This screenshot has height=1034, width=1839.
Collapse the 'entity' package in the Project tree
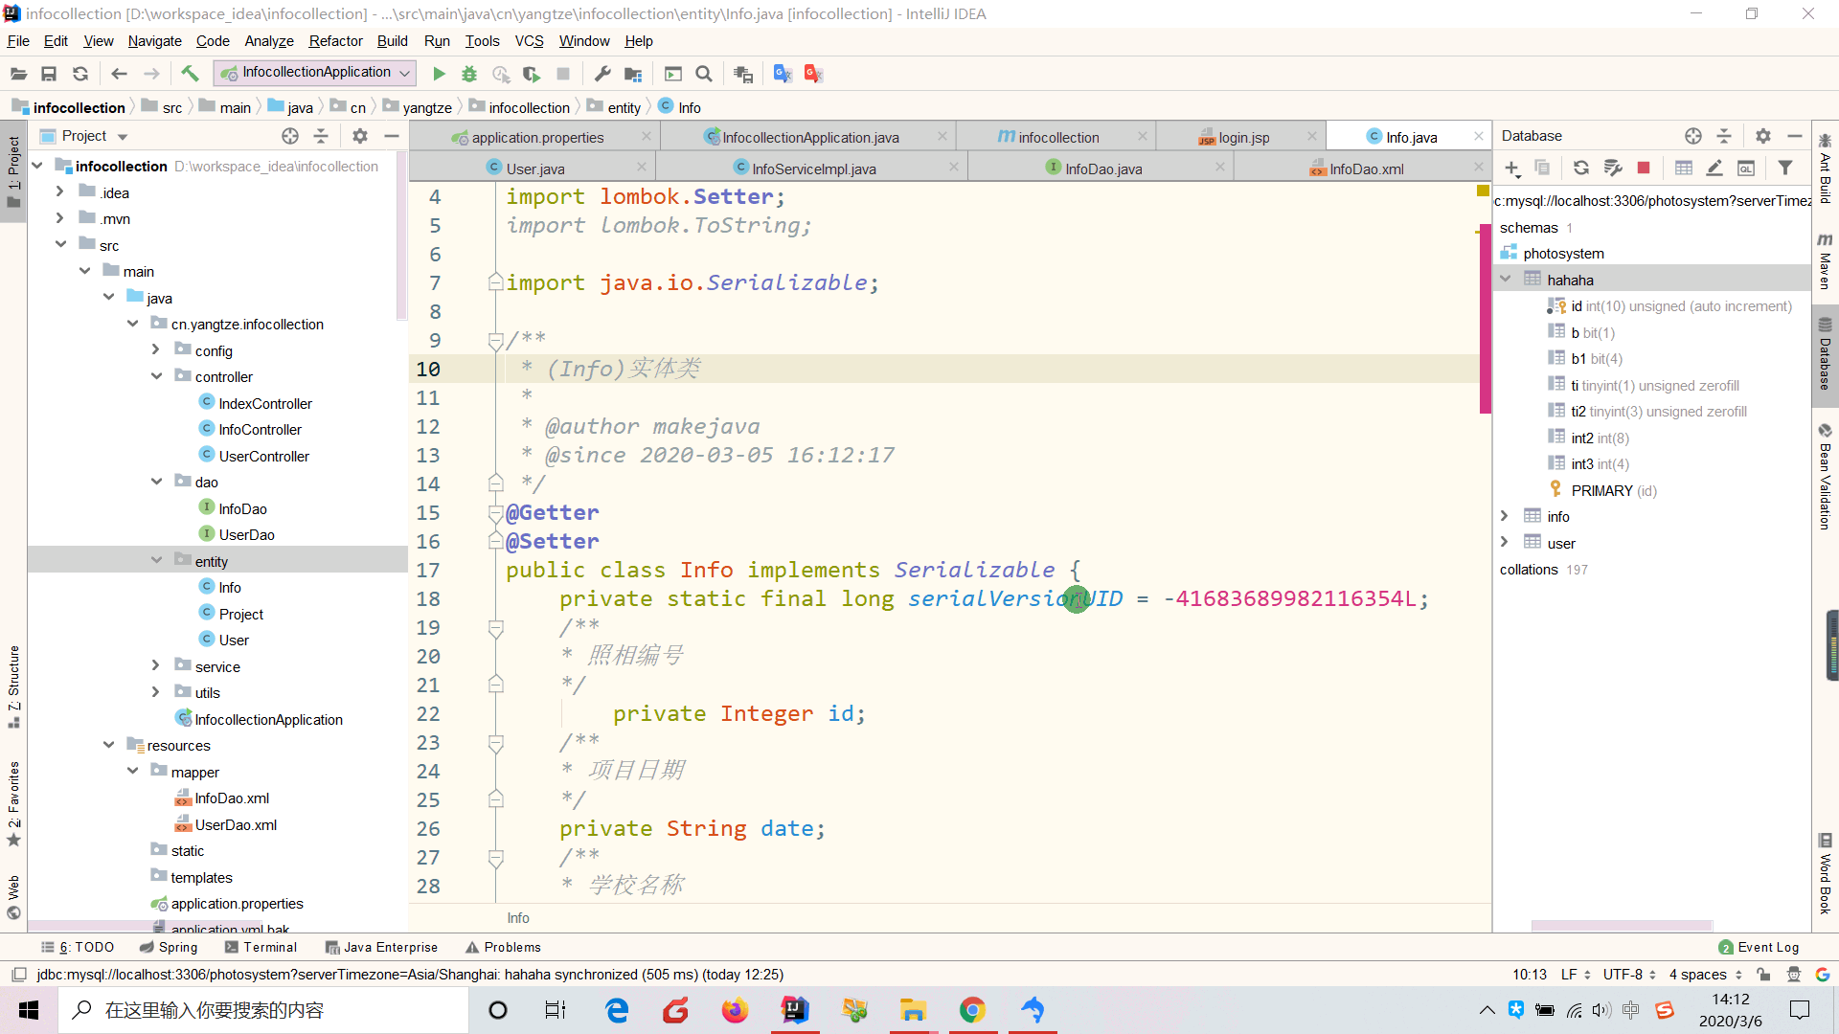point(156,560)
